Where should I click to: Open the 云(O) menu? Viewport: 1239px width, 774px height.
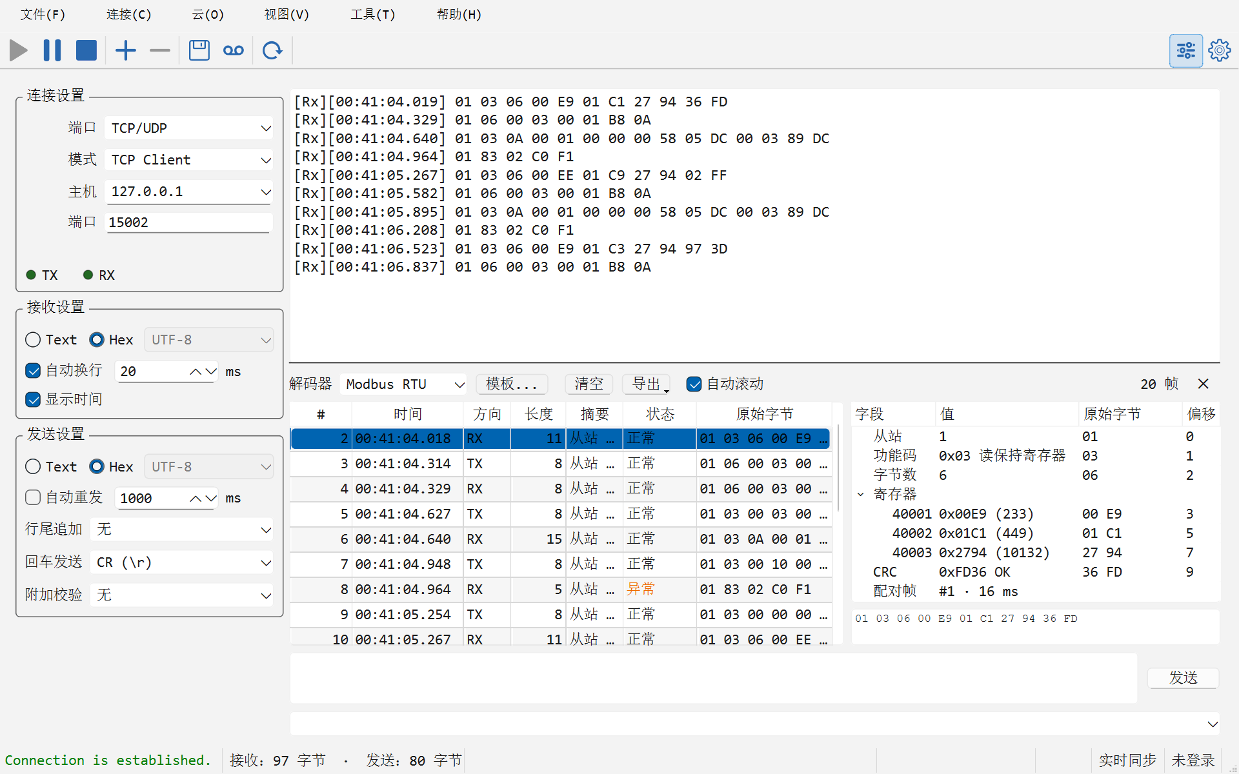point(208,14)
